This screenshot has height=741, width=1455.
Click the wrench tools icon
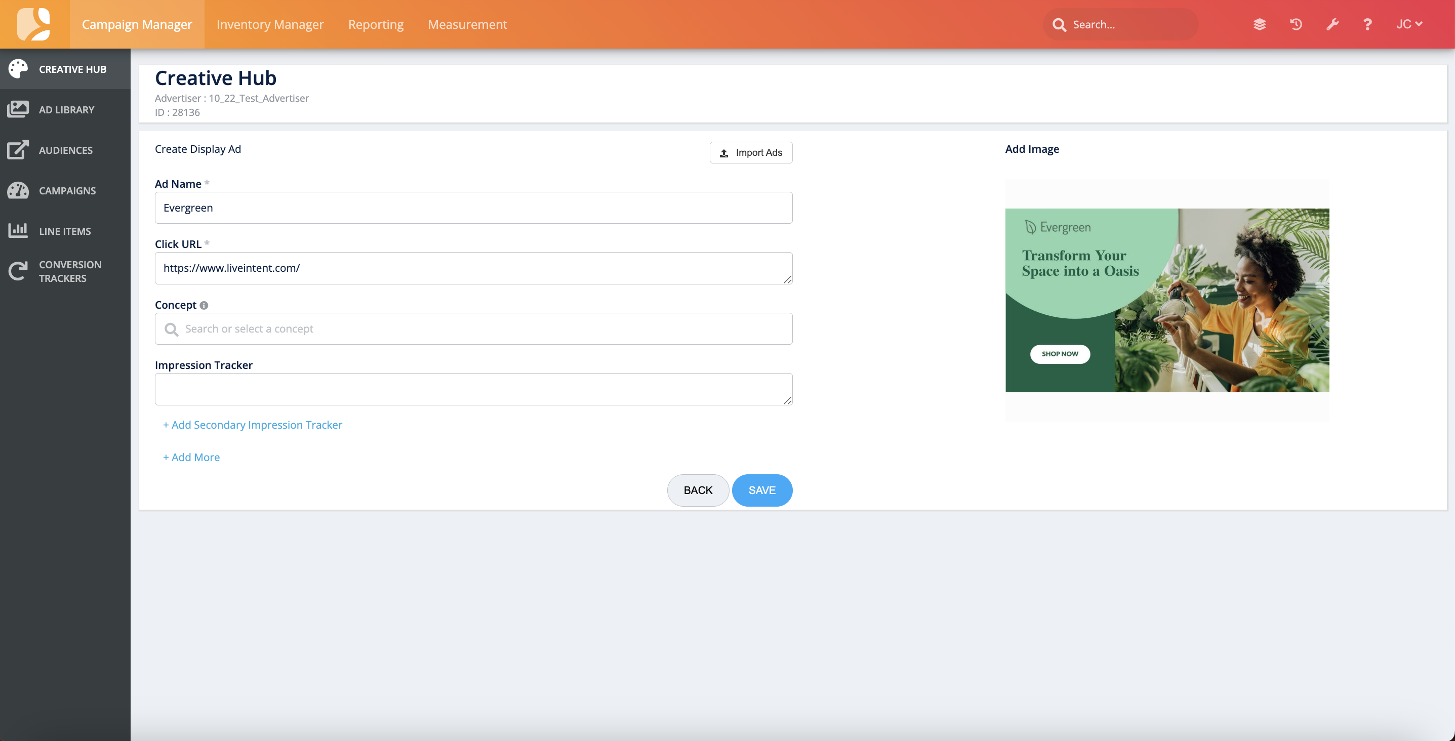point(1332,24)
